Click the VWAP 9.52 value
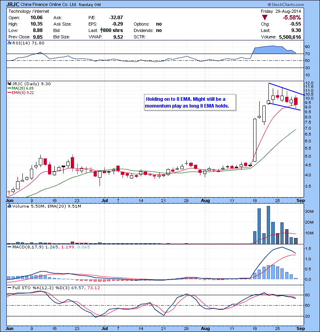The image size is (320, 332). (118, 37)
